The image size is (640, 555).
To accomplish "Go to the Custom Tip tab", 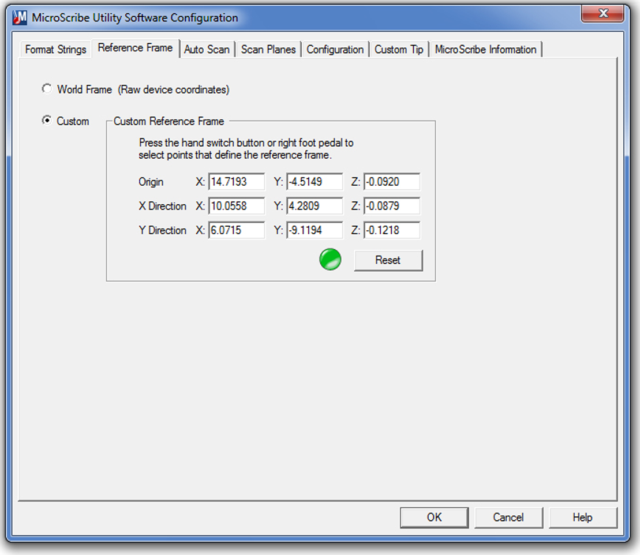I will click(x=399, y=50).
